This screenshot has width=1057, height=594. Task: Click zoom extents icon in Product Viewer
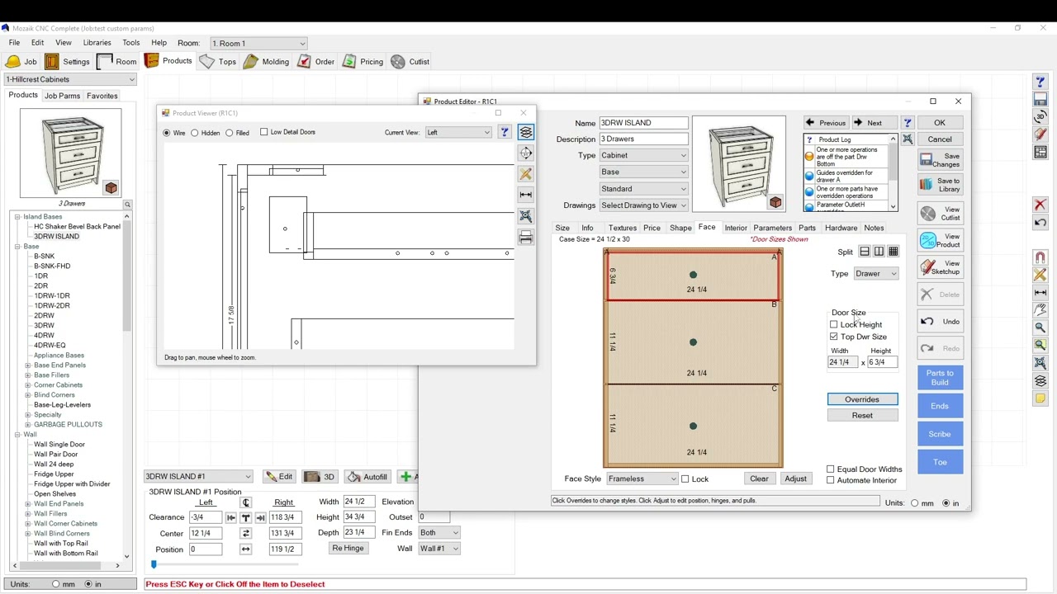tap(526, 216)
